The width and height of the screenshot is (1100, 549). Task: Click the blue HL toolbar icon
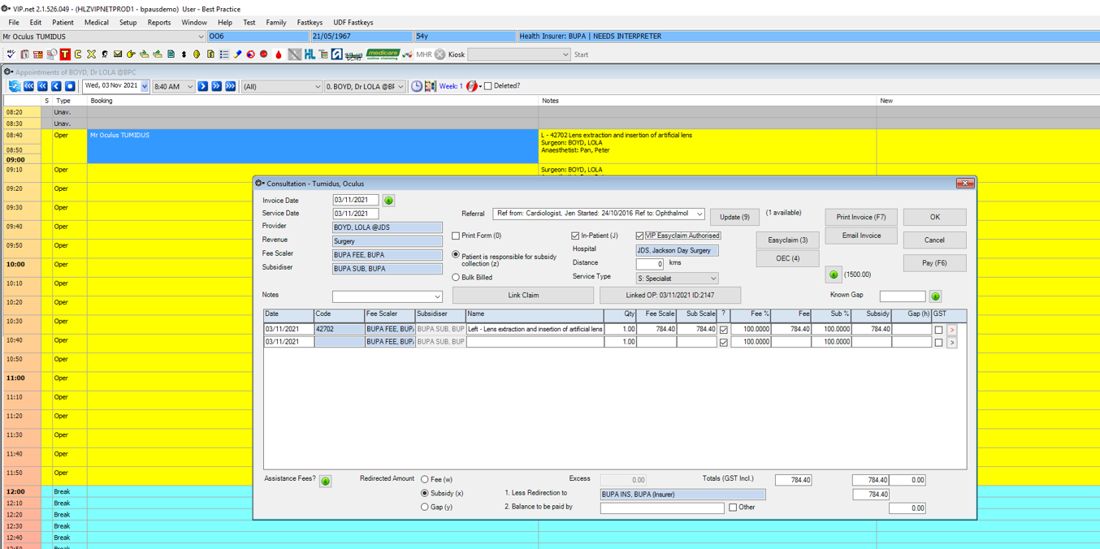coord(310,54)
